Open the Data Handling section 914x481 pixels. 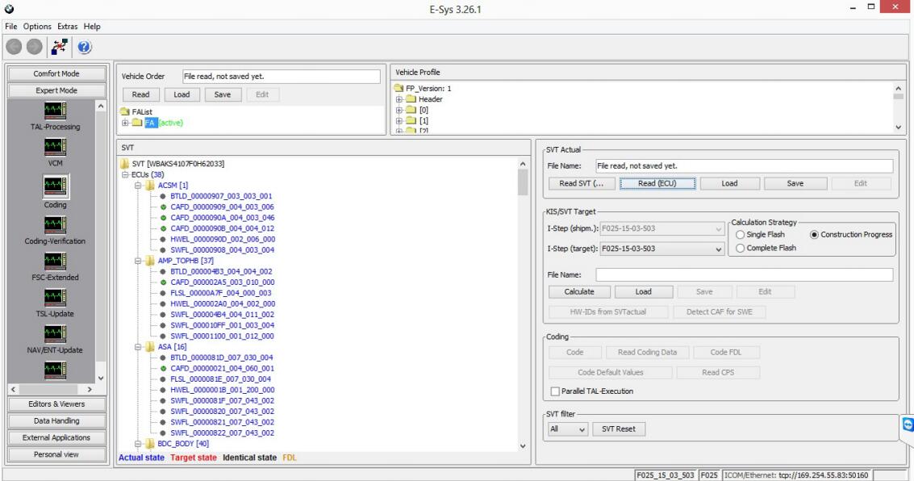56,421
